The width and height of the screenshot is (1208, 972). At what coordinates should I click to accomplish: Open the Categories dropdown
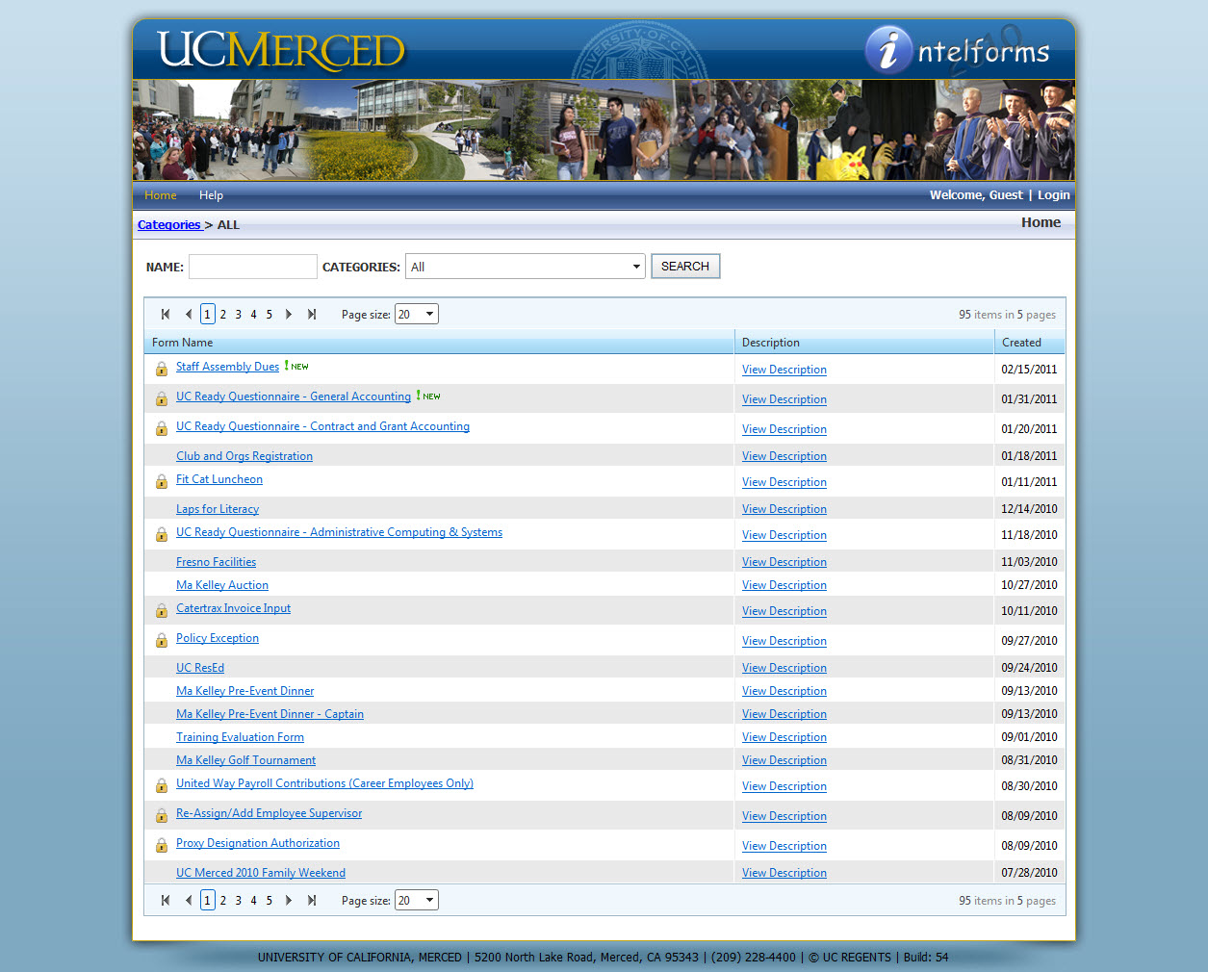(x=526, y=267)
